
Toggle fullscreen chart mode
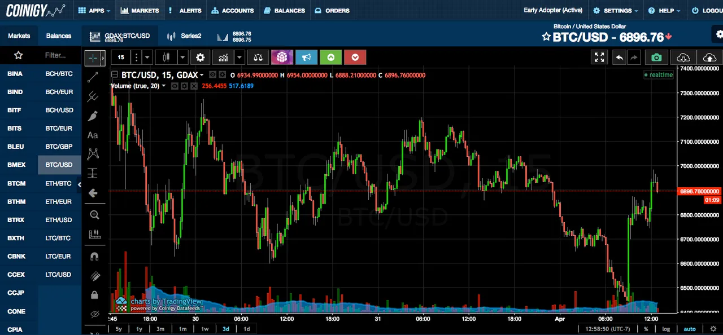click(599, 58)
